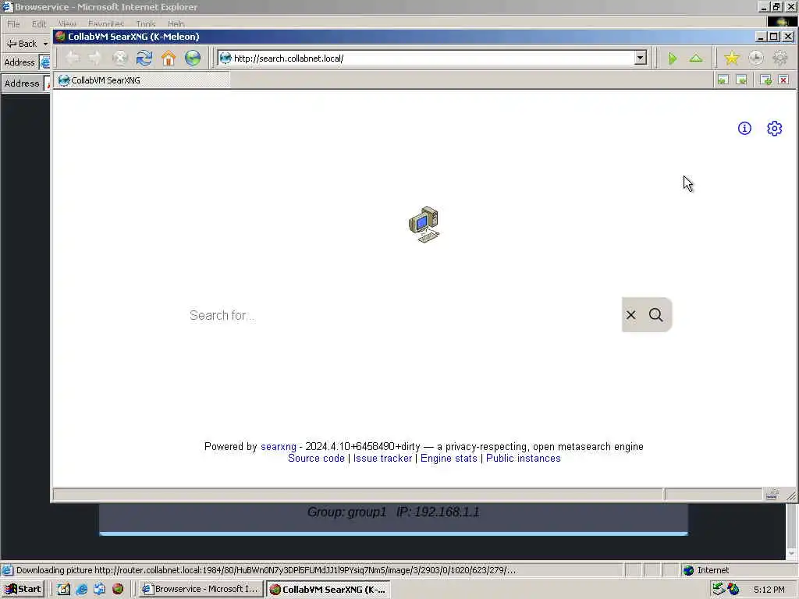799x599 pixels.
Task: Open the Source code link
Action: (316, 459)
